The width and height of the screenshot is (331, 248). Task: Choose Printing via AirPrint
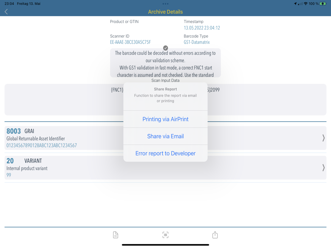165,119
